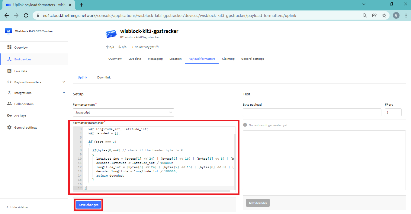Click the Save changes button

click(x=88, y=205)
